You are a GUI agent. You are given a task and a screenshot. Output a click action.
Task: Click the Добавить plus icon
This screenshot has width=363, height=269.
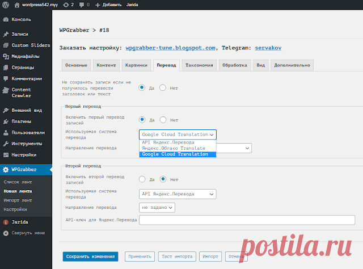(98, 5)
